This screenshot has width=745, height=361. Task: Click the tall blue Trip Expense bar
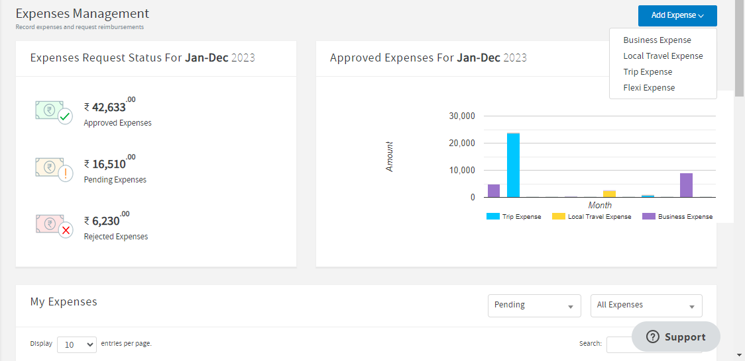[x=513, y=165]
